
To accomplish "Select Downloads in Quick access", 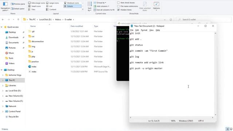I will (13, 37).
